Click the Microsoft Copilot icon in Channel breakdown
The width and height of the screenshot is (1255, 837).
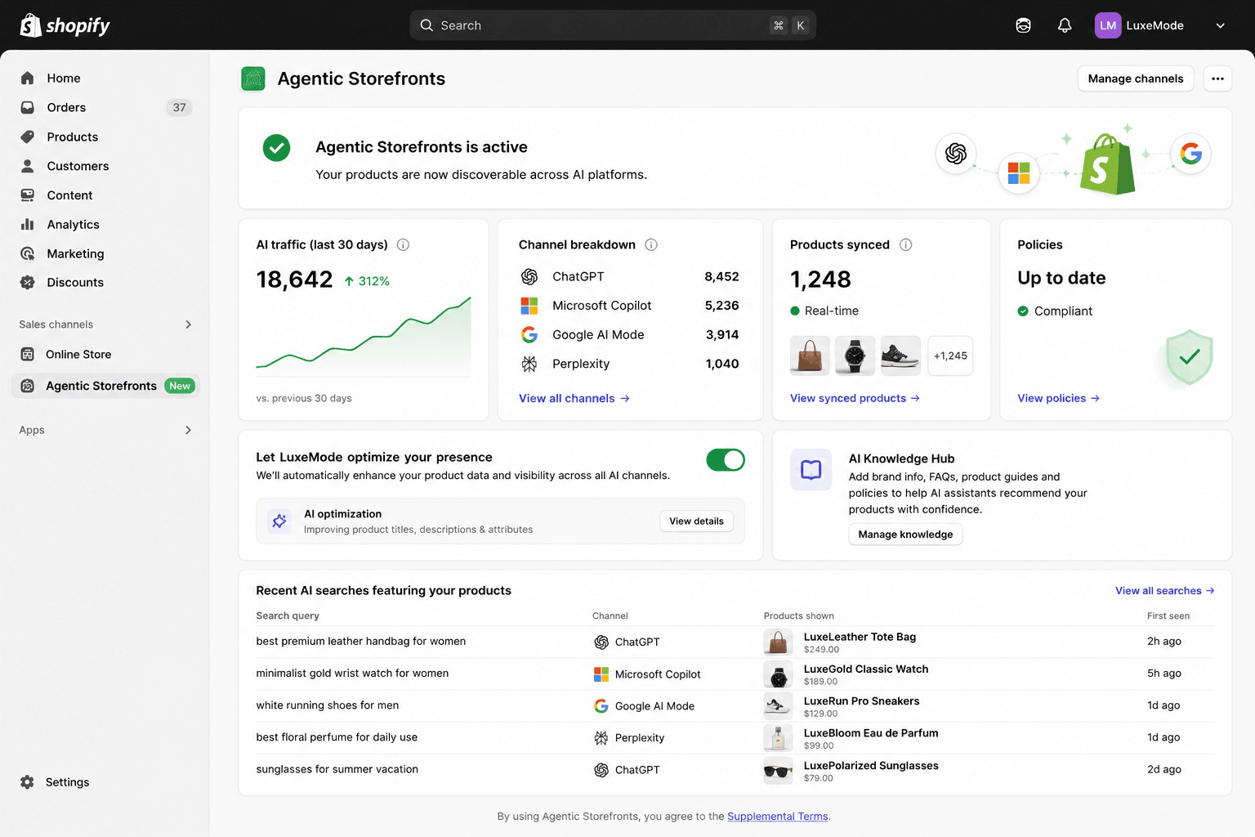tap(529, 306)
